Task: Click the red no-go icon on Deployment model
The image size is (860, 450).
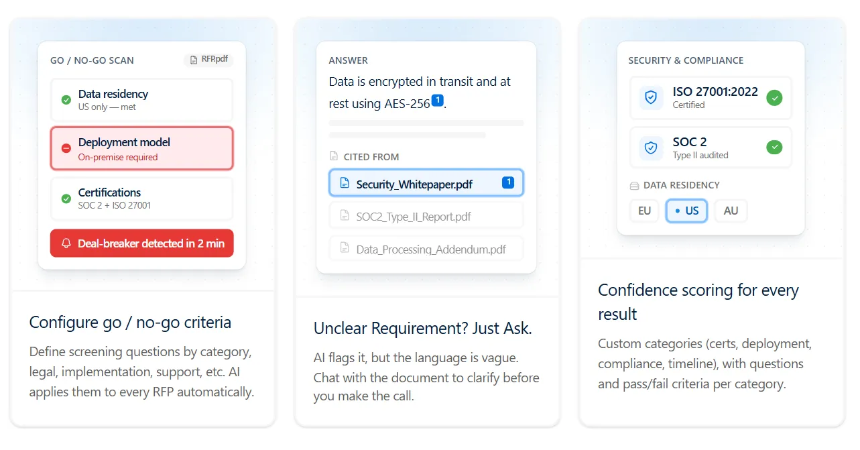Action: (x=66, y=148)
